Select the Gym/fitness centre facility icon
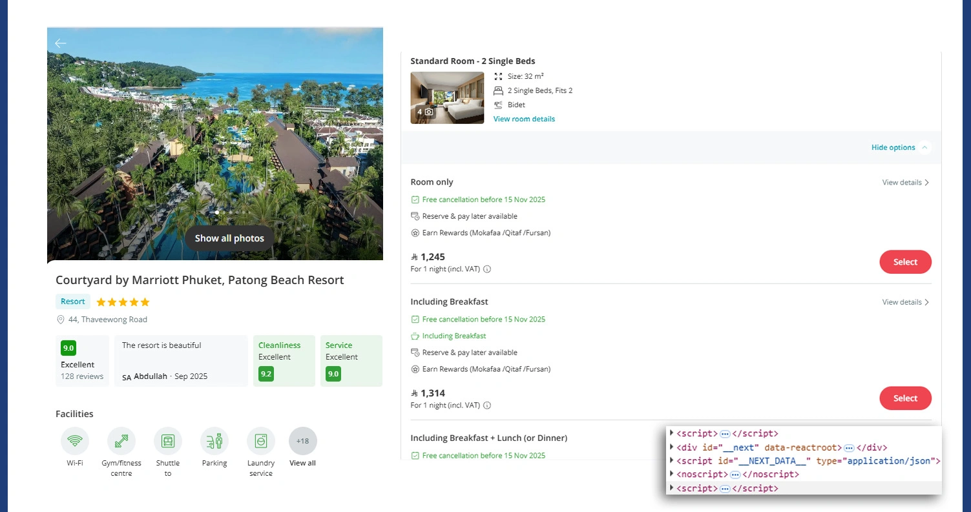Image resolution: width=971 pixels, height=512 pixels. click(121, 440)
